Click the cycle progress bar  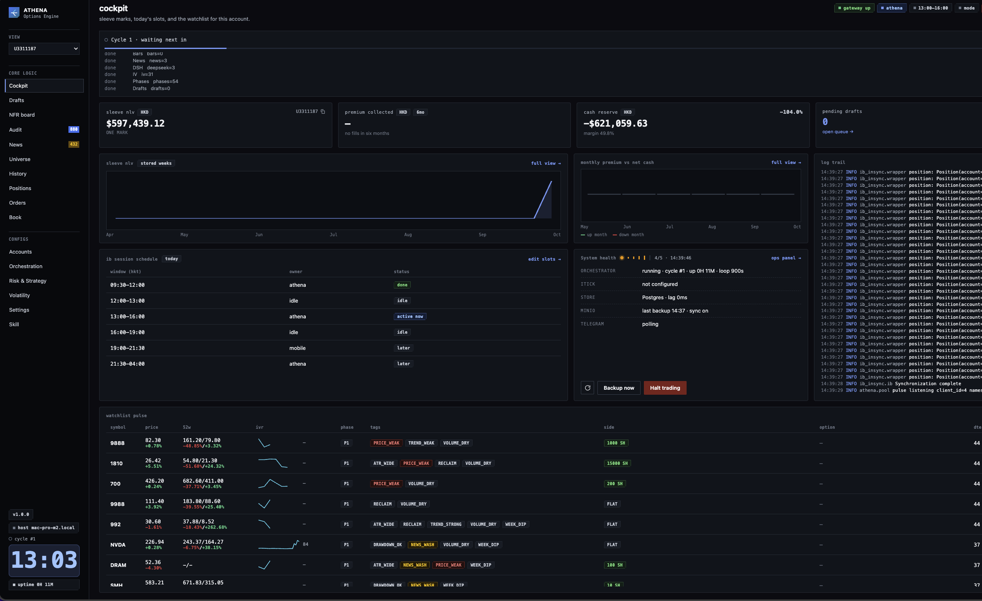click(x=543, y=49)
